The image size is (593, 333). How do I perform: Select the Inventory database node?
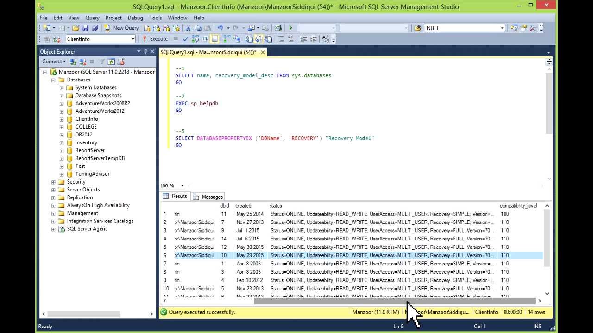point(86,142)
